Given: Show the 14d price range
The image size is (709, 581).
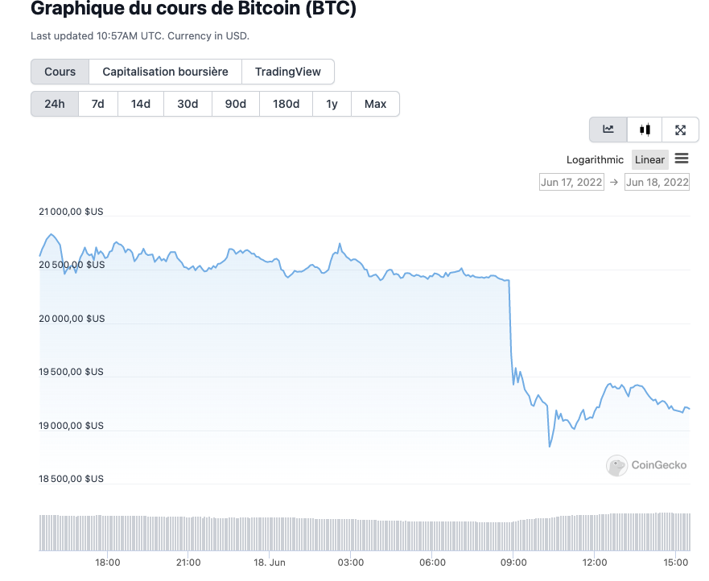Looking at the screenshot, I should tap(141, 104).
